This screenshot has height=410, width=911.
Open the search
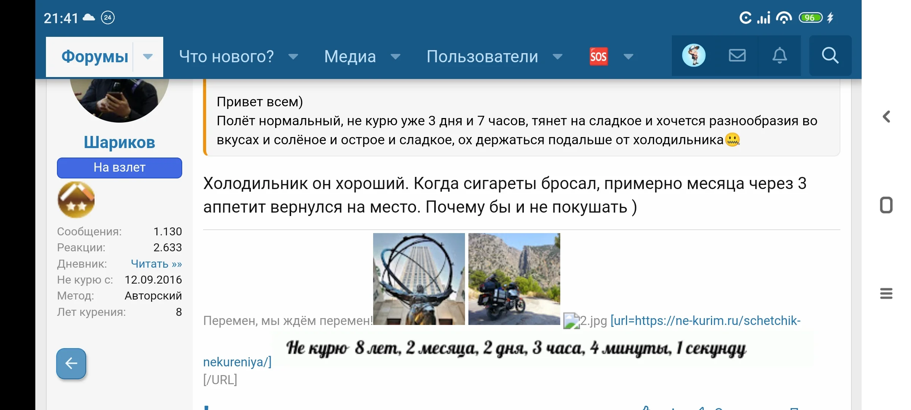tap(830, 56)
